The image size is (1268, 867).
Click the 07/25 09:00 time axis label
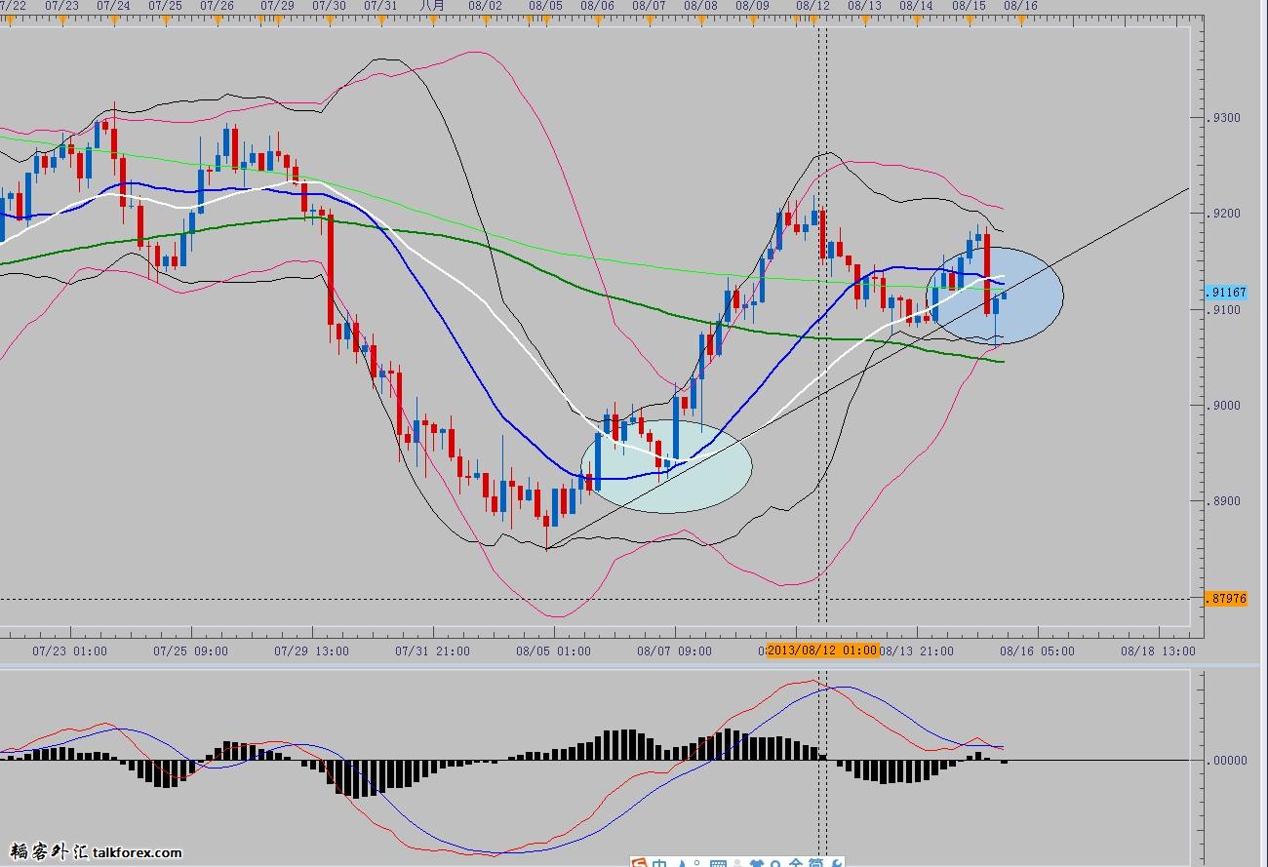(x=191, y=650)
